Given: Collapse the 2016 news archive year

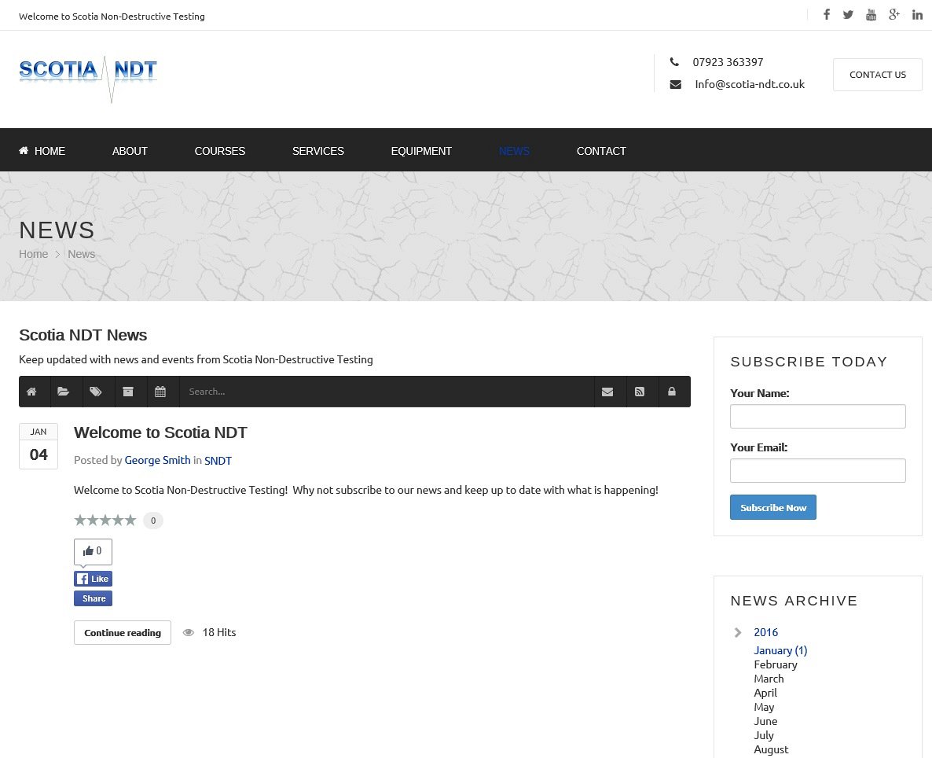Looking at the screenshot, I should tap(738, 632).
